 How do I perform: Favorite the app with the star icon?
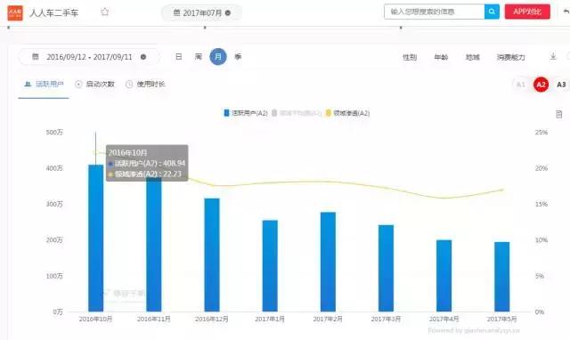[x=105, y=12]
